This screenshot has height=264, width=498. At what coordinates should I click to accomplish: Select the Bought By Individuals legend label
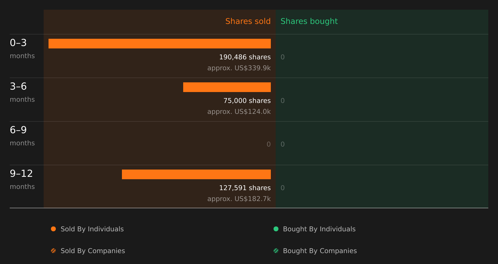coord(319,229)
